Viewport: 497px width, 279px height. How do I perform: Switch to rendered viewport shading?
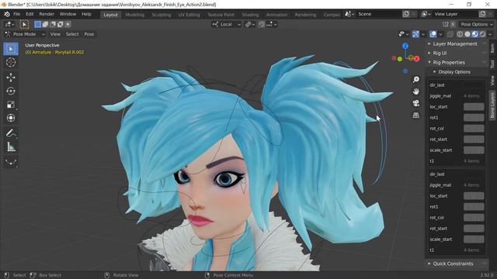482,34
